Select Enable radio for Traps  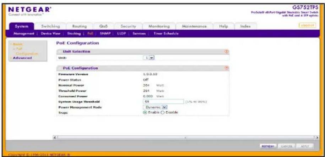[x=145, y=112]
